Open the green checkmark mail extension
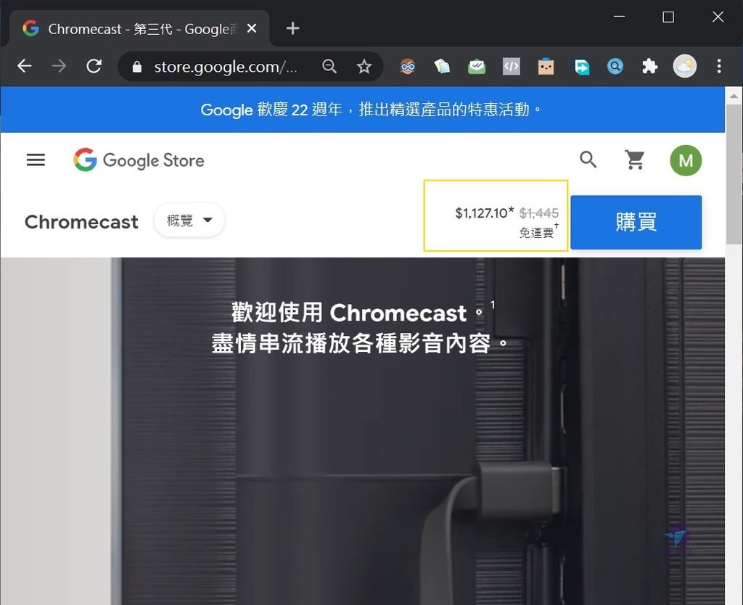743x605 pixels. click(477, 66)
